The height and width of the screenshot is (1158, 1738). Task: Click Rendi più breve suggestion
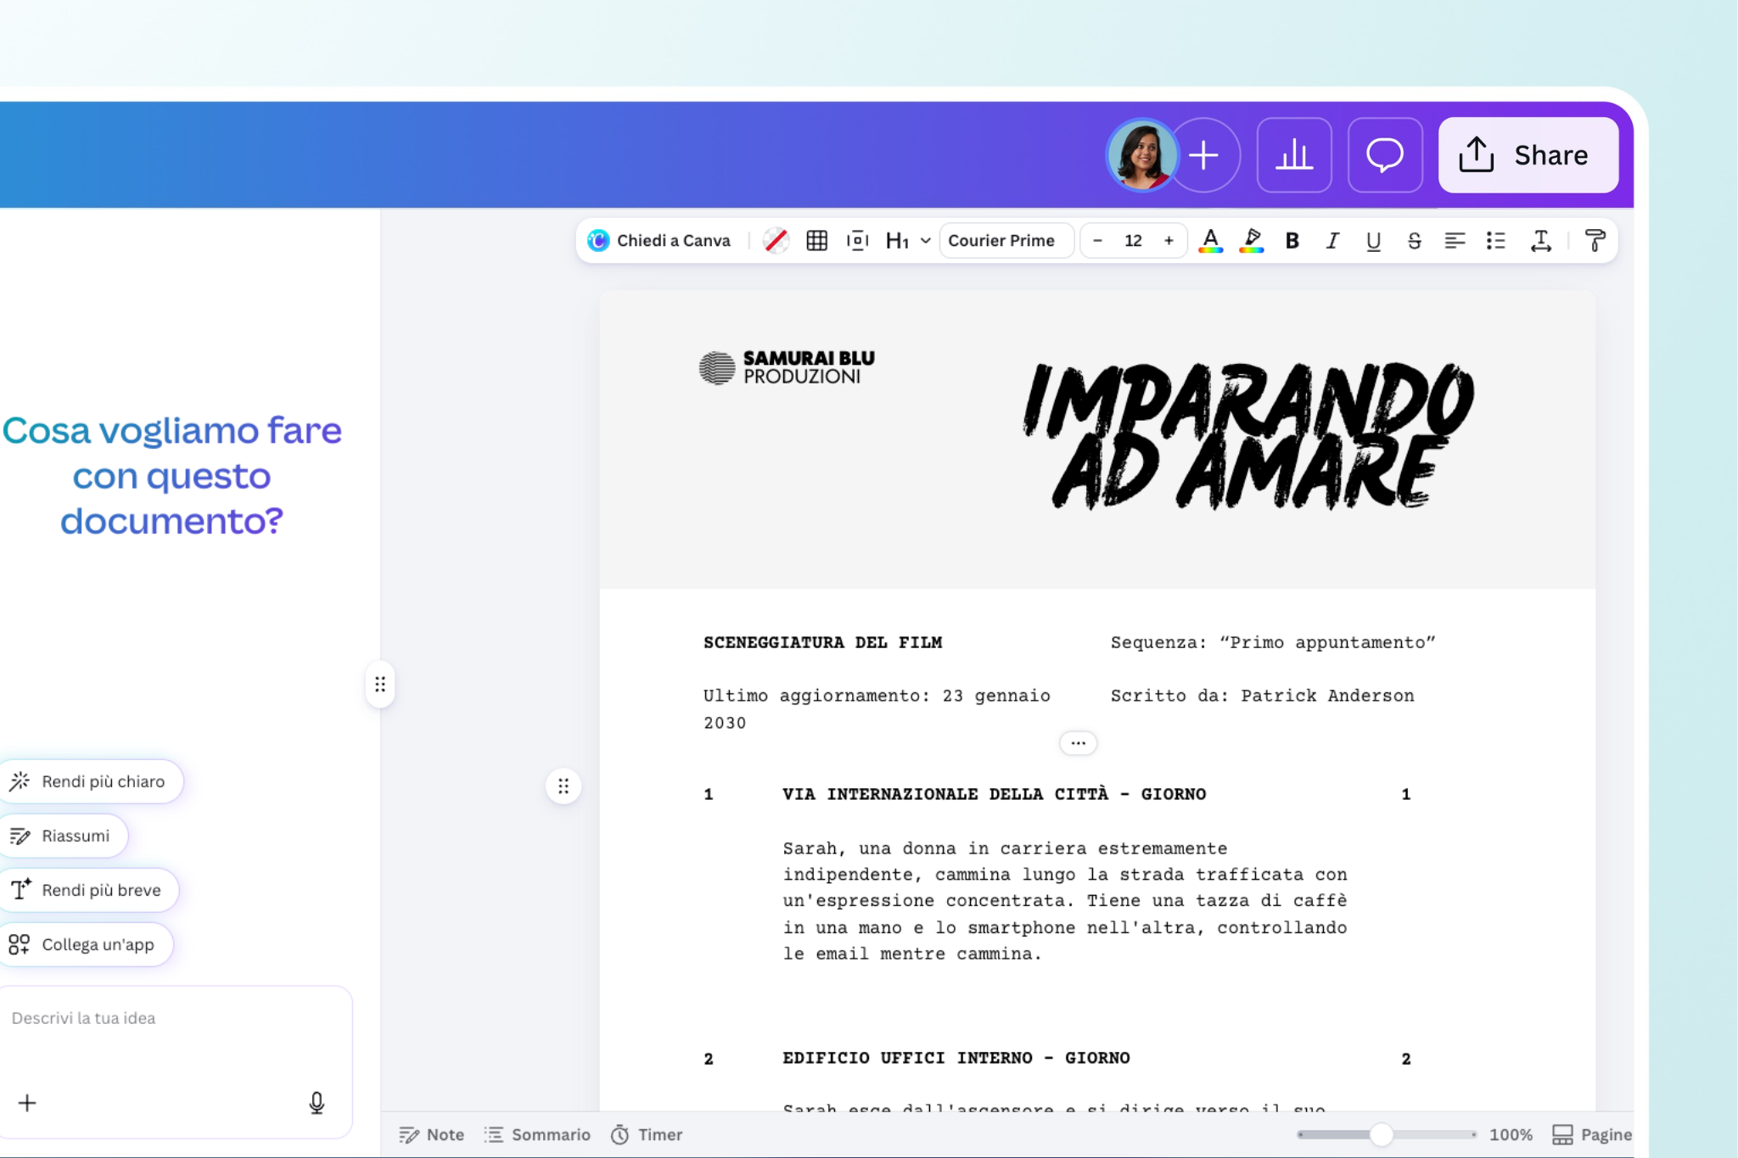[x=88, y=890]
